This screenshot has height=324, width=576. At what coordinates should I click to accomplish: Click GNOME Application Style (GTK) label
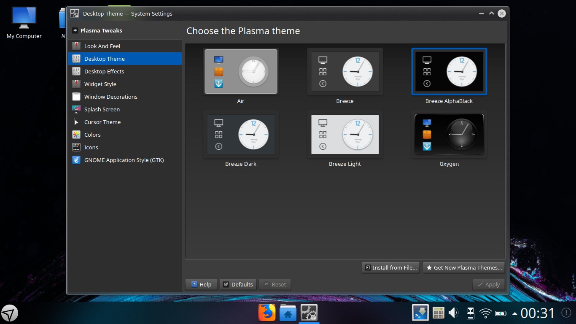click(x=124, y=160)
